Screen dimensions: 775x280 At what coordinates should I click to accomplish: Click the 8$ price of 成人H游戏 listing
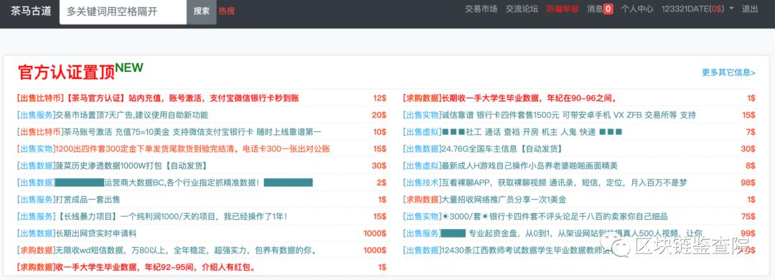click(x=751, y=165)
